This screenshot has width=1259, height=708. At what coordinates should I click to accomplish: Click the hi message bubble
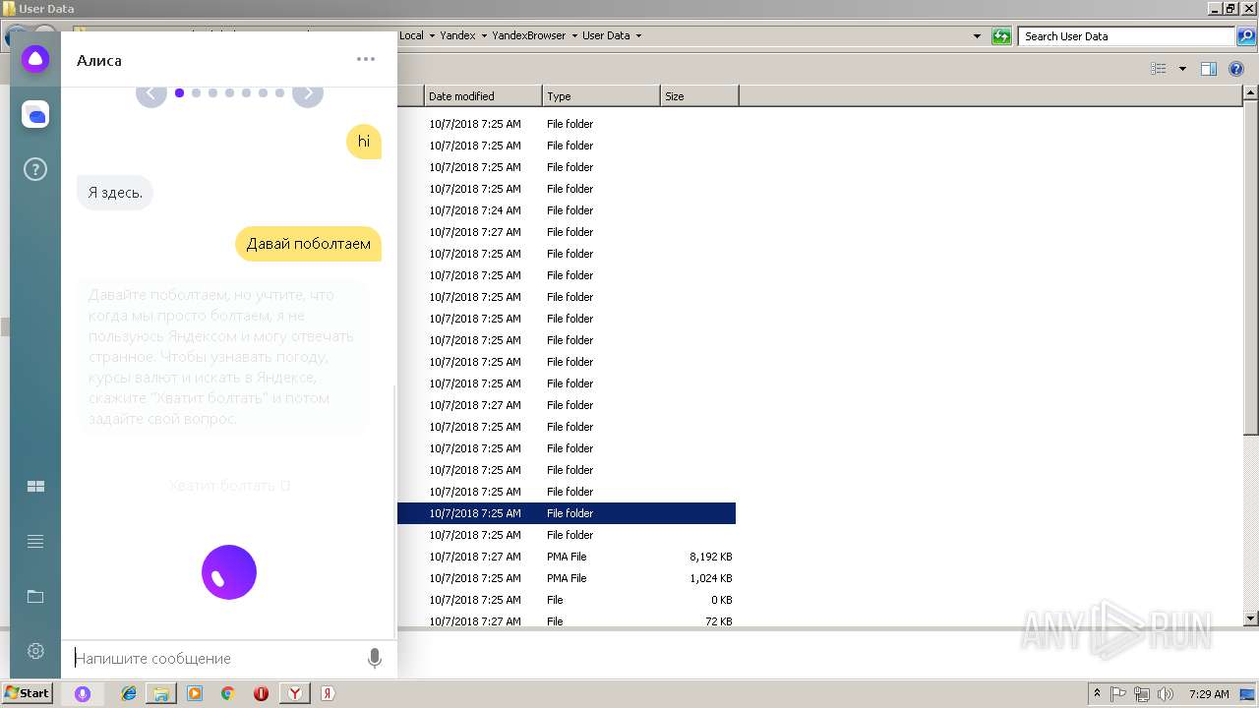(364, 142)
